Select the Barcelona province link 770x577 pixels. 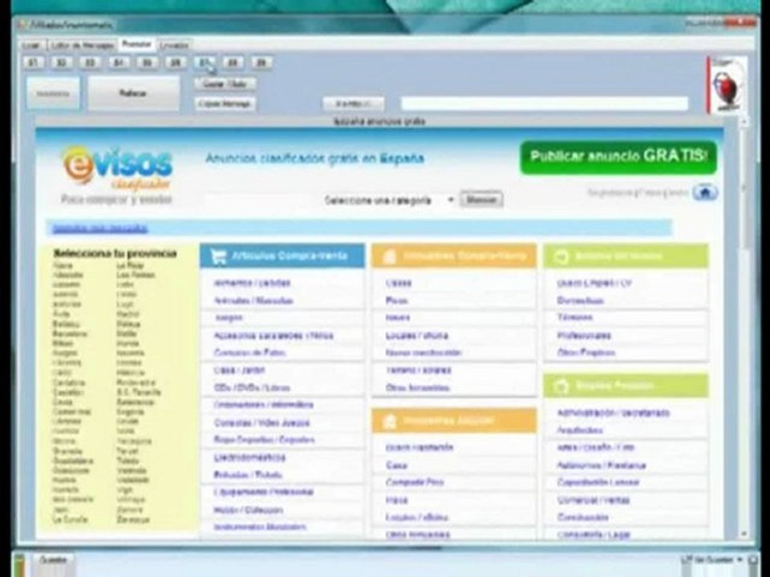pyautogui.click(x=70, y=333)
